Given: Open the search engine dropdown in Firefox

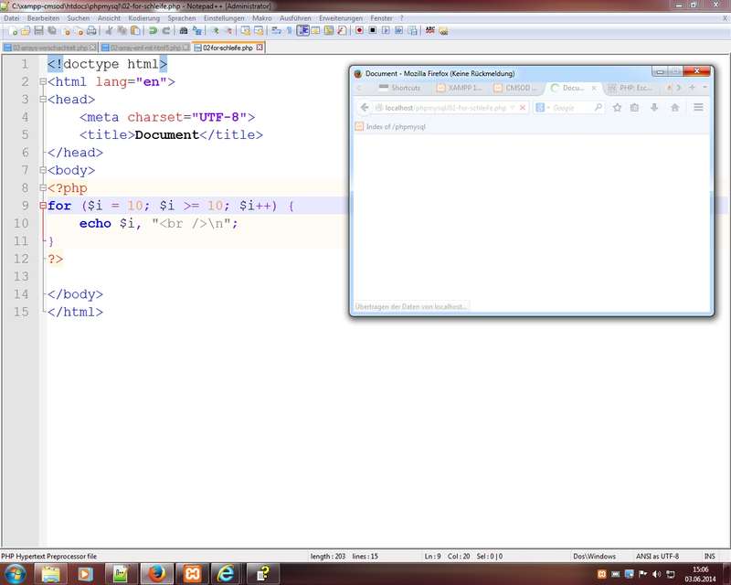Looking at the screenshot, I should 541,108.
